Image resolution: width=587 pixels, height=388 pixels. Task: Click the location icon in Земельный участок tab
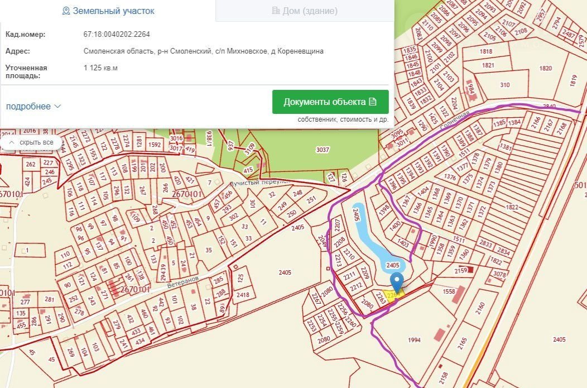pos(66,11)
